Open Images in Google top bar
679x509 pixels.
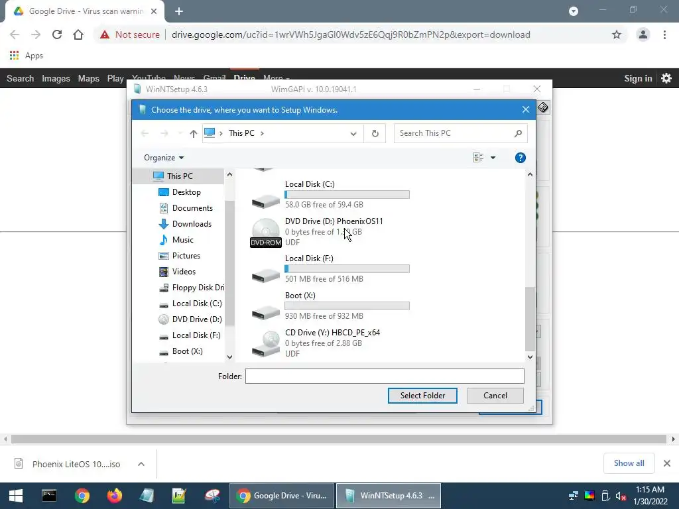click(56, 78)
